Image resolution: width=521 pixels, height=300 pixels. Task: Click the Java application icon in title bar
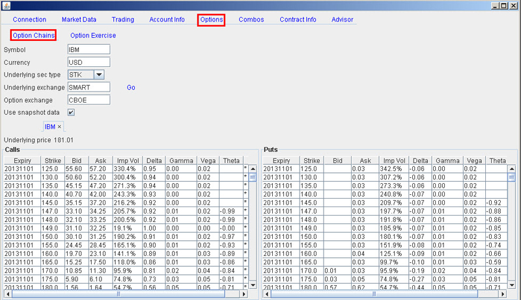coord(6,6)
